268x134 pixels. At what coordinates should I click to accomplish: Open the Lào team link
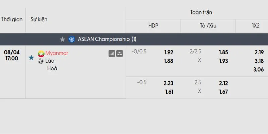[x=50, y=61]
